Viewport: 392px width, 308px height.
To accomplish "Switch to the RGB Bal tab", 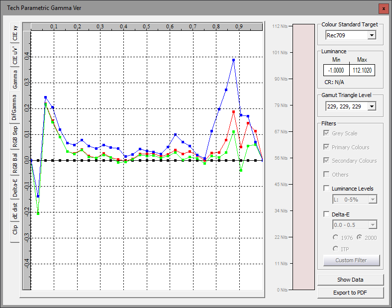I will [15, 163].
